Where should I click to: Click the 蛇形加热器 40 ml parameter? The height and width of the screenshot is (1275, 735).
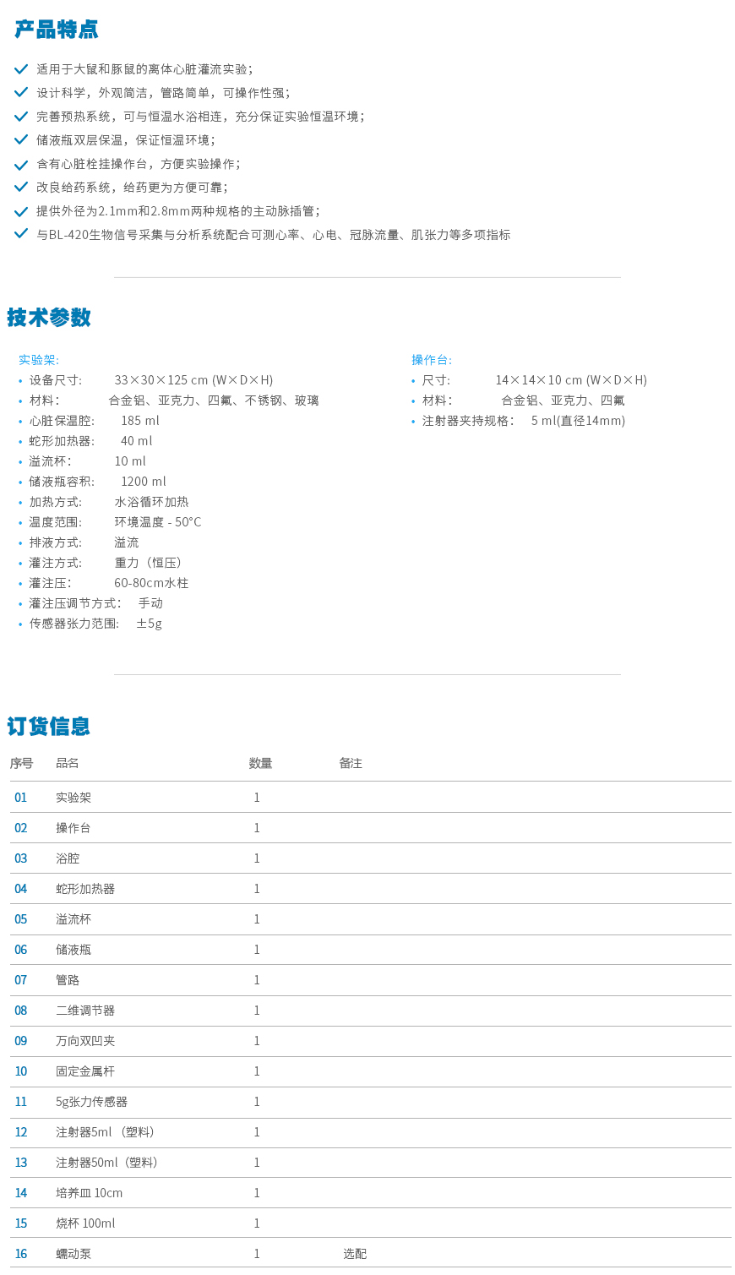tap(90, 441)
